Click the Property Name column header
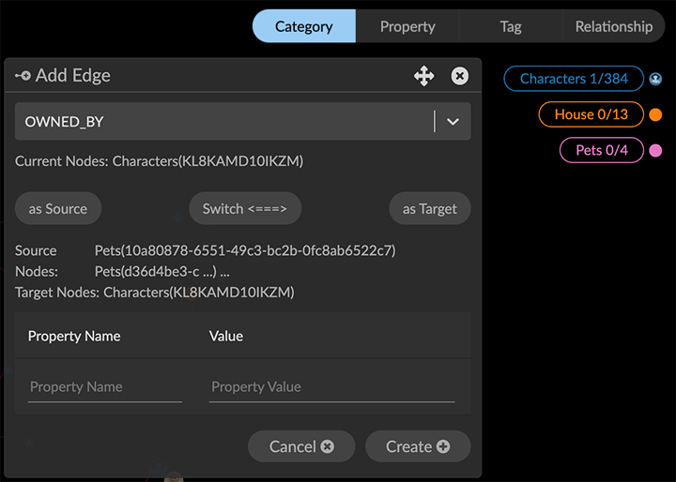This screenshot has height=482, width=676. [x=74, y=336]
